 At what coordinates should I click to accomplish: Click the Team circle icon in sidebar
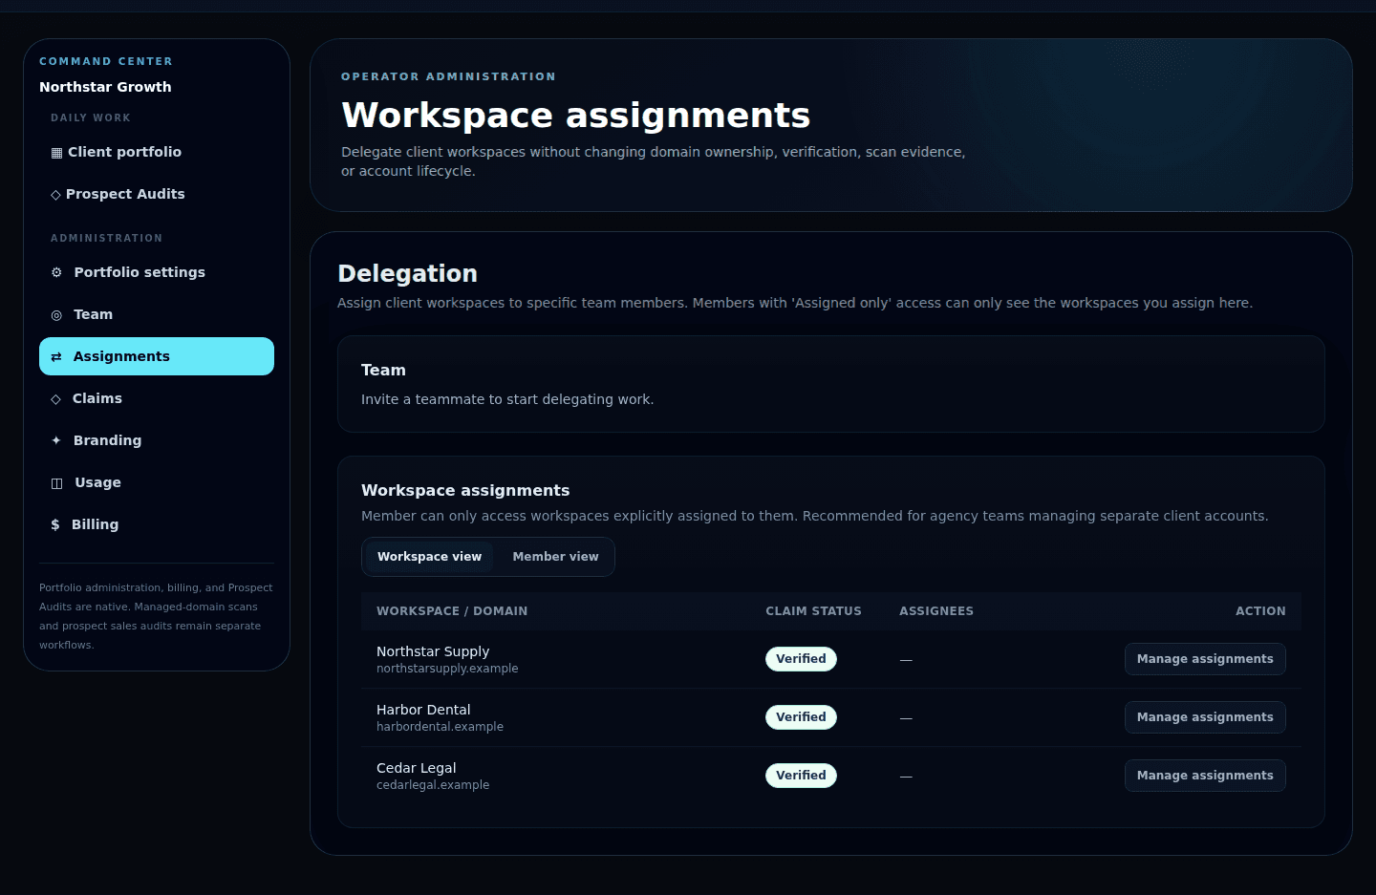point(56,315)
